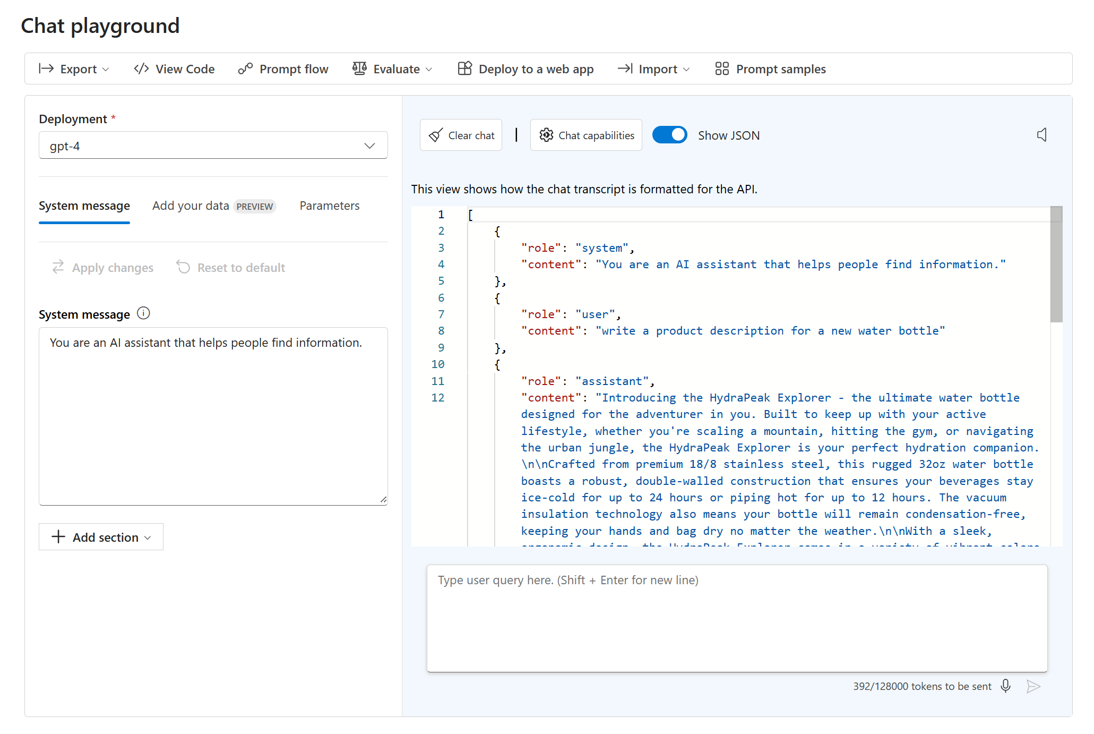Click the speaker/audio icon
Viewport: 1094px width, 734px height.
1041,135
